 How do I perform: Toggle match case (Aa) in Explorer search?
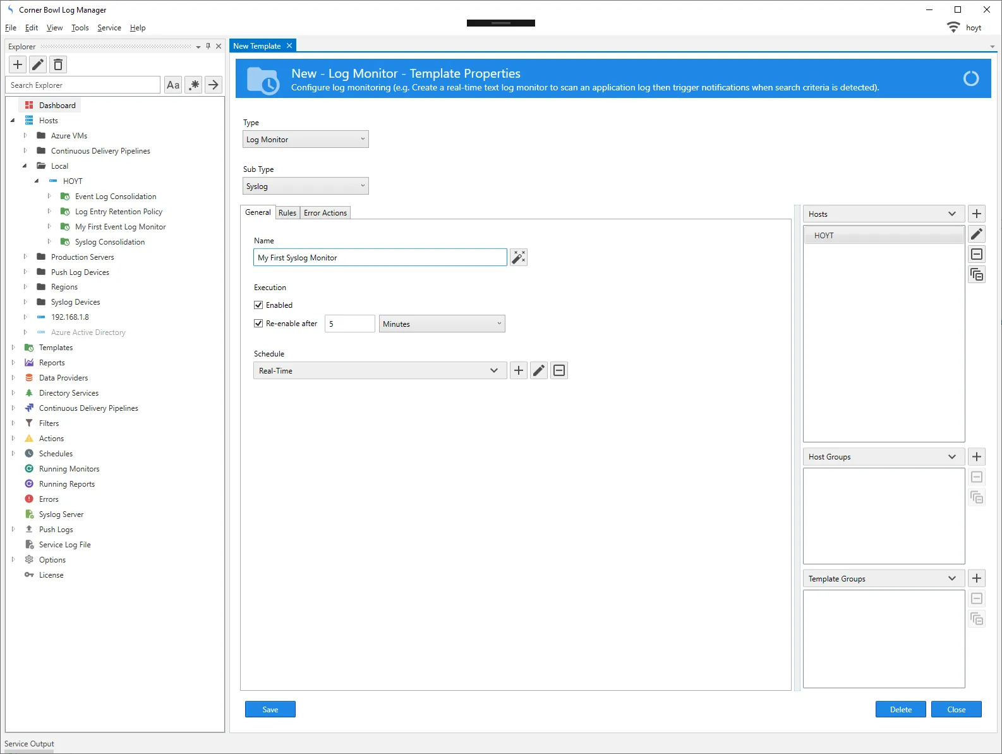[173, 85]
